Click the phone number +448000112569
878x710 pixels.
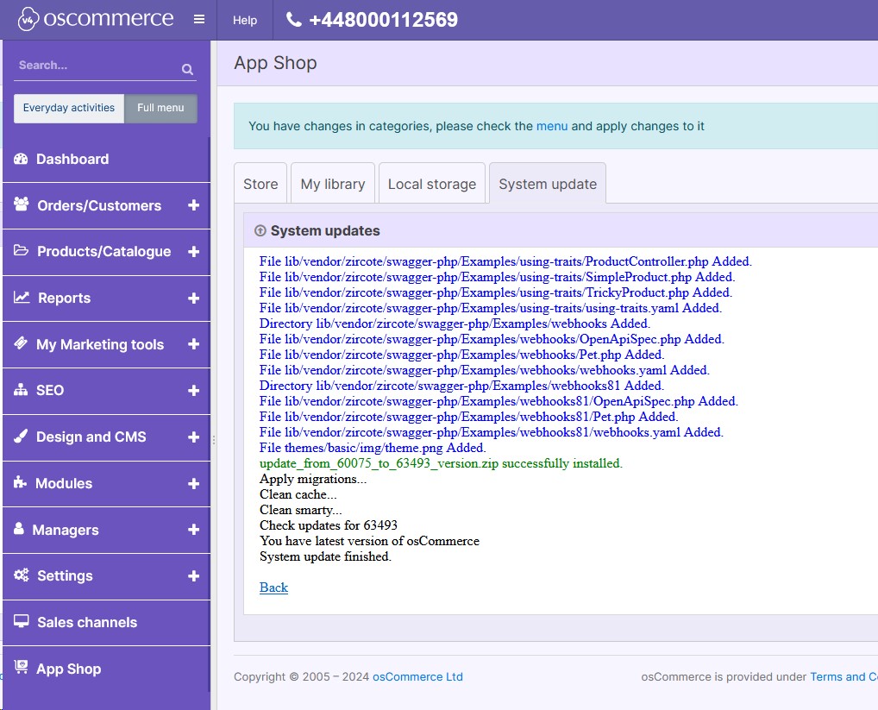tap(383, 20)
